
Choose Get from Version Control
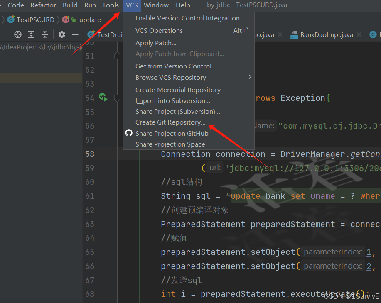189,66
